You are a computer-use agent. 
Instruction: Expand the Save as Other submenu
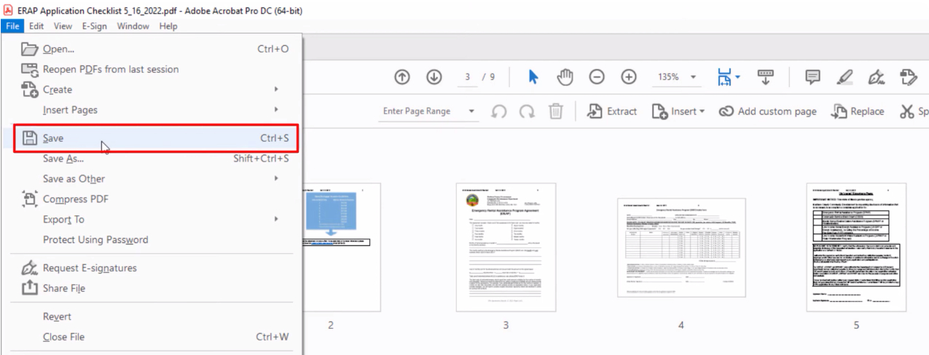tap(276, 178)
